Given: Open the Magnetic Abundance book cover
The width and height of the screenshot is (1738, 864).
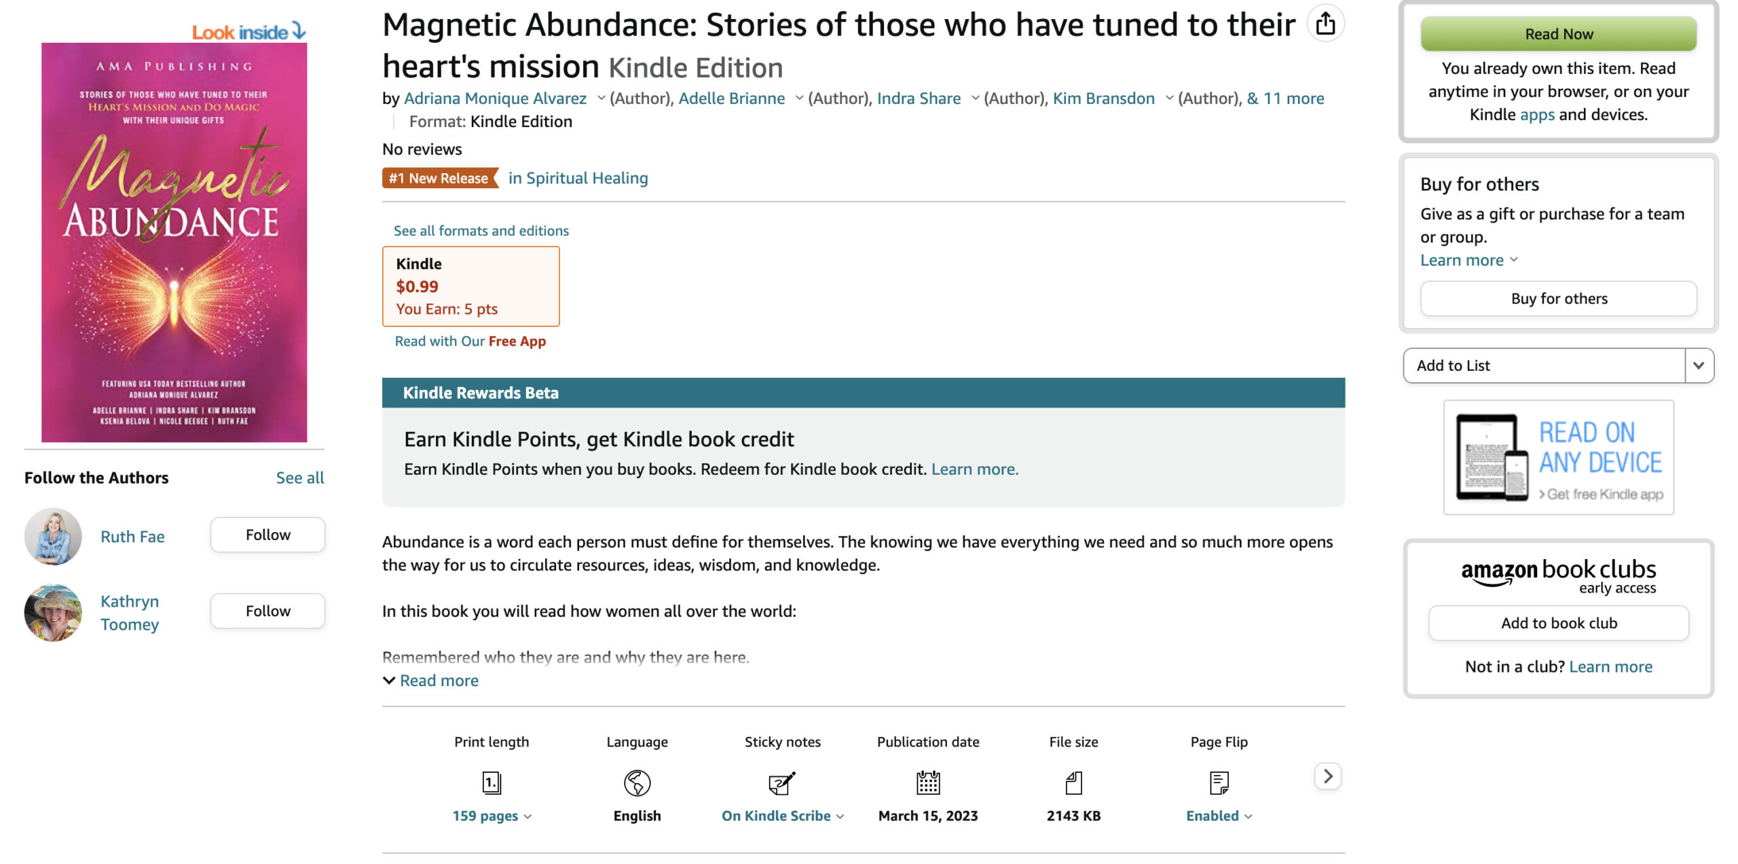Looking at the screenshot, I should tap(174, 242).
